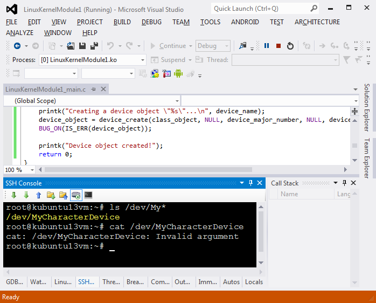Click the editor vertical scroll down arrow

click(x=354, y=160)
